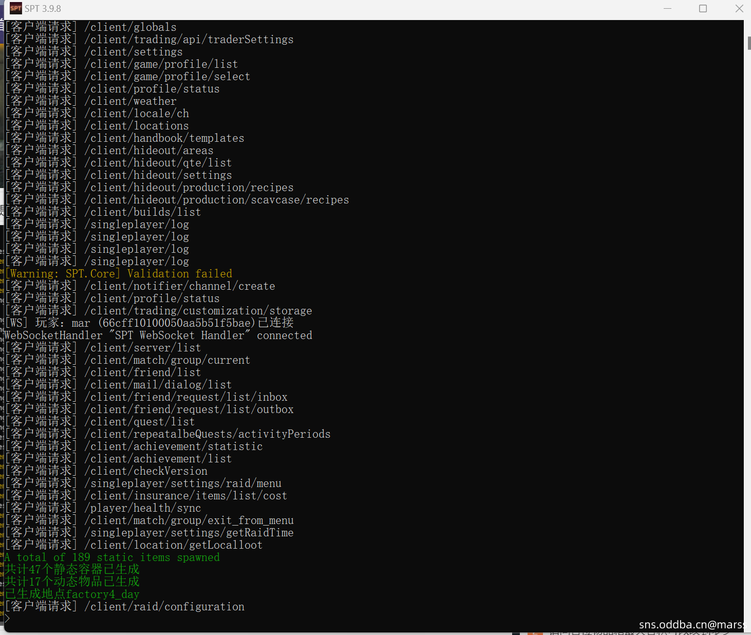Click the WS player mar connected line
751x635 pixels.
[x=149, y=323]
